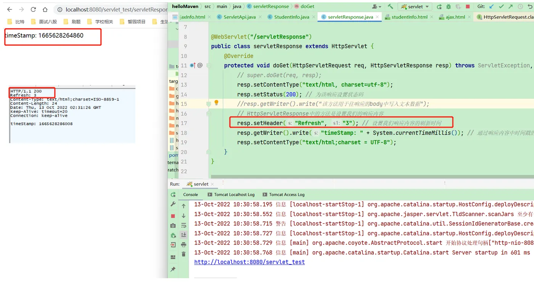Show Git history clock icon
This screenshot has width=534, height=282.
520,6
